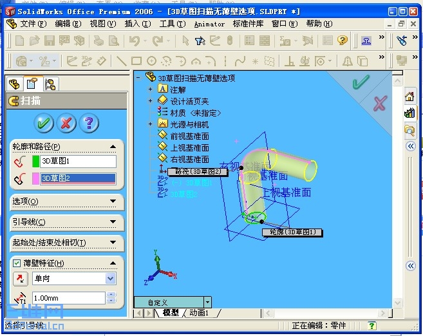This screenshot has width=423, height=336.
Task: Select the Circle sketch tool
Action: coord(151,61)
